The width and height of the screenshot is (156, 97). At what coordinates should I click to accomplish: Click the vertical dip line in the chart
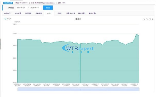point(80,63)
